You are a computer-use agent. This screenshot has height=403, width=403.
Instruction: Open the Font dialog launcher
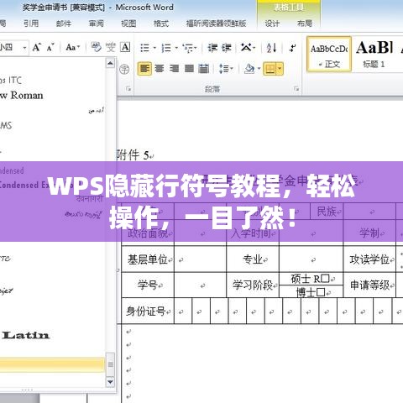coord(128,89)
